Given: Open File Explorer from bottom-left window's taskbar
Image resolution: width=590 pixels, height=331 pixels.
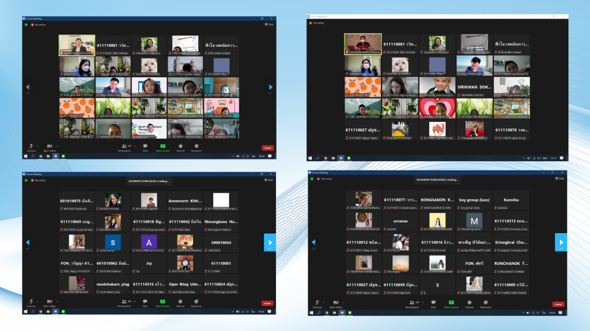Looking at the screenshot, I should 48,311.
